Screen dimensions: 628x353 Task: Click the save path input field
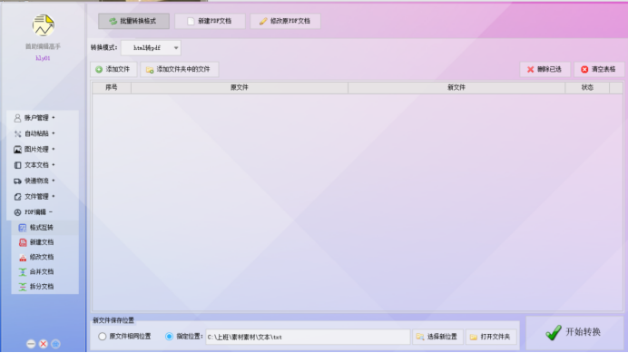(308, 337)
